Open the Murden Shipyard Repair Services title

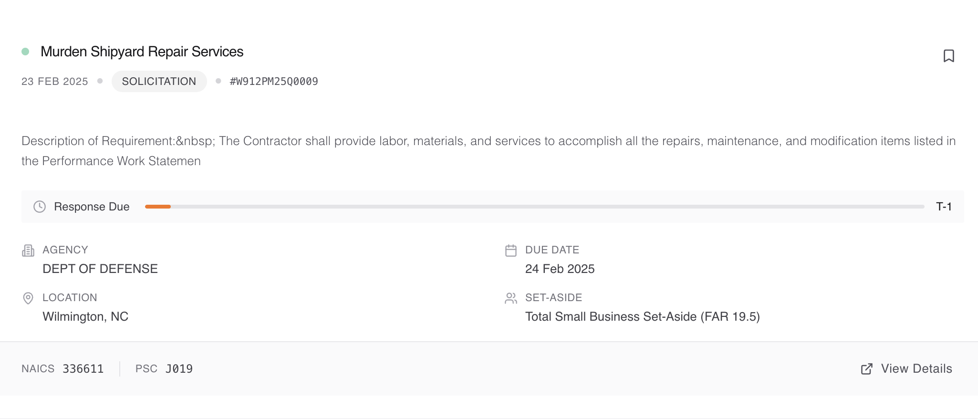click(142, 52)
